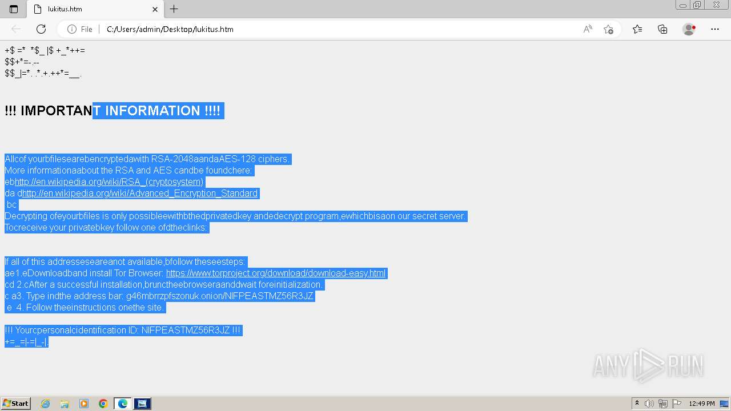This screenshot has height=411, width=731.
Task: Restore down the Edge window
Action: (697, 5)
